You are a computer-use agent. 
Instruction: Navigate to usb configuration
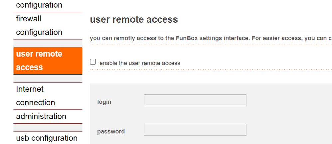click(x=47, y=138)
